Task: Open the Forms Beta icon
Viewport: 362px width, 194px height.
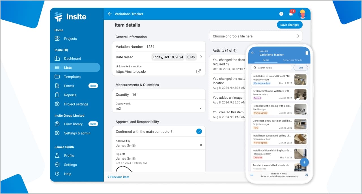Action: coord(58,86)
